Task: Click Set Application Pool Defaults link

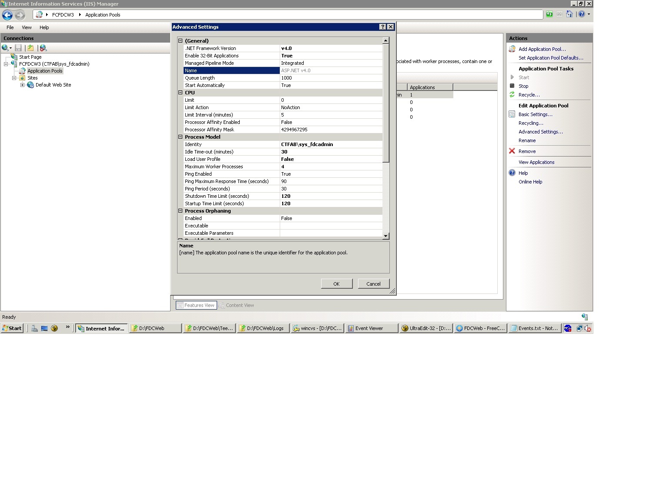Action: [x=551, y=58]
